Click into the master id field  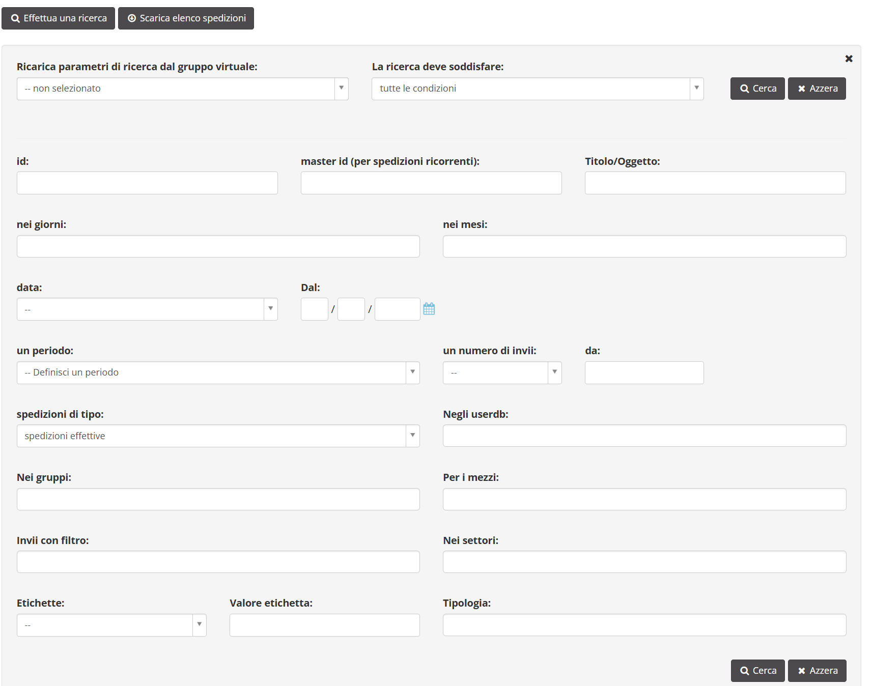point(431,183)
